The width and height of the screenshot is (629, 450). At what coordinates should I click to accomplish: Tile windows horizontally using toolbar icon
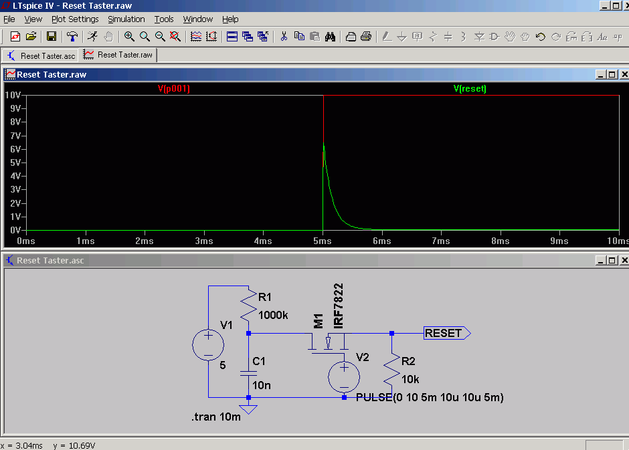click(232, 37)
